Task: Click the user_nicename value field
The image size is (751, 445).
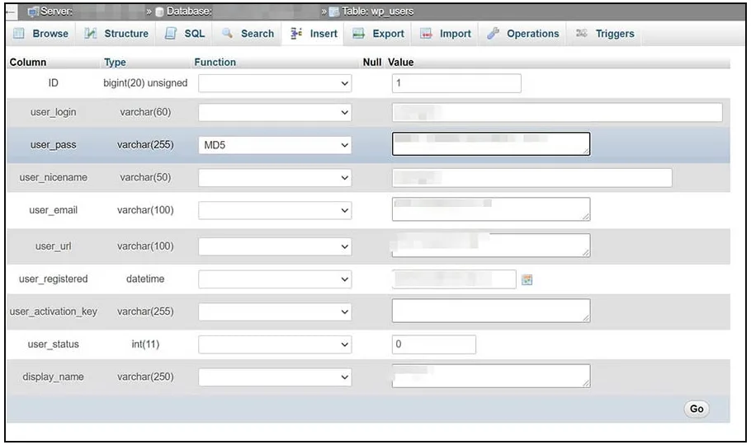Action: point(531,177)
